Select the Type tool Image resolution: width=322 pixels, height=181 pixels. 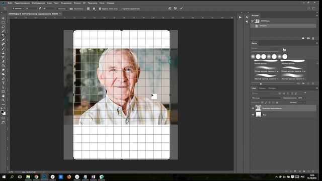click(3, 83)
